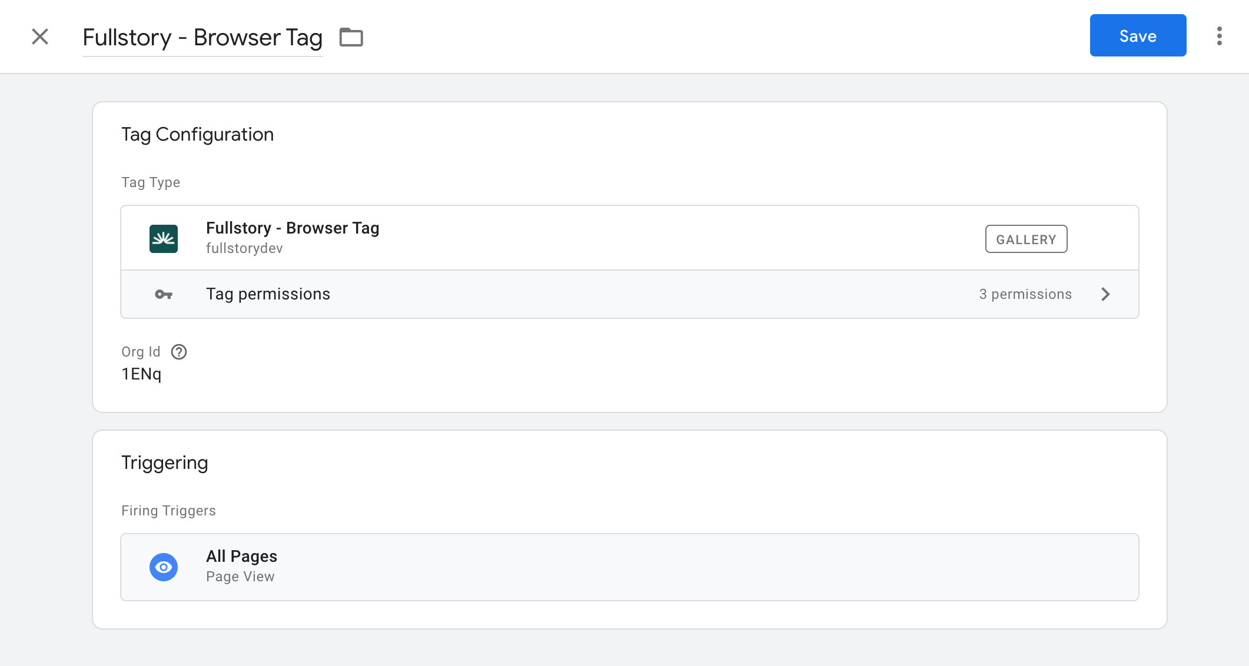Click the Fullstory - Browser Tag type row title

tap(293, 228)
